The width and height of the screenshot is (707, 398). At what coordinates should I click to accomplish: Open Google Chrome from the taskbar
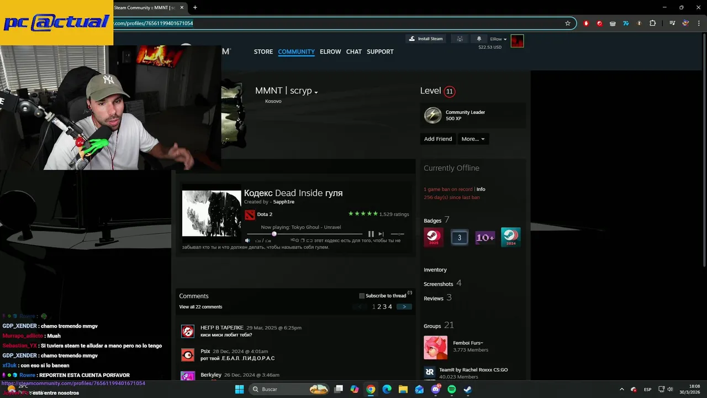point(371,389)
